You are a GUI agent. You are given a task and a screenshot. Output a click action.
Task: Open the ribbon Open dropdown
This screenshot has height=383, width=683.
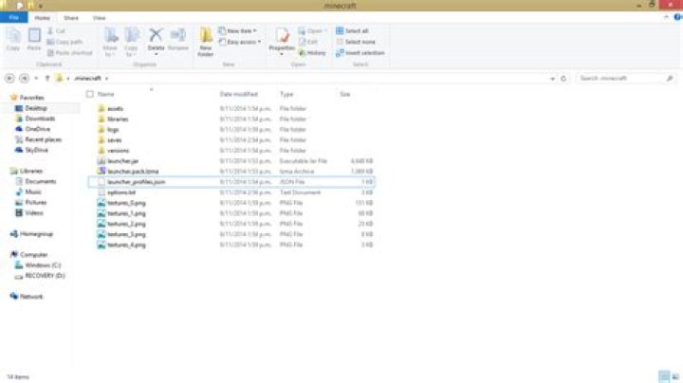(313, 31)
